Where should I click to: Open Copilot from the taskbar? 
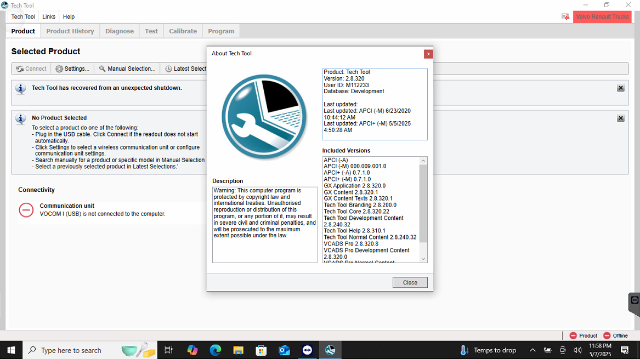192,350
